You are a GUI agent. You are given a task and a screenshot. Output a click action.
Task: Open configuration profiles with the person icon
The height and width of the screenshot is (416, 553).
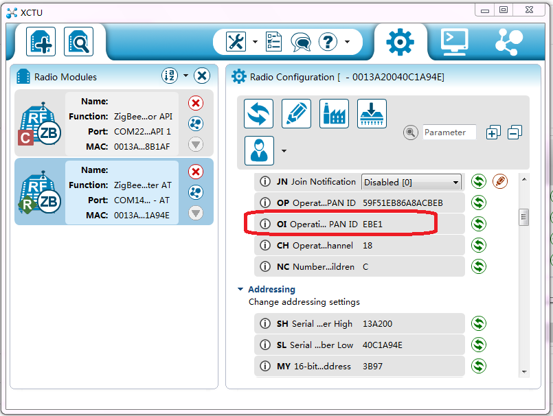tap(258, 150)
